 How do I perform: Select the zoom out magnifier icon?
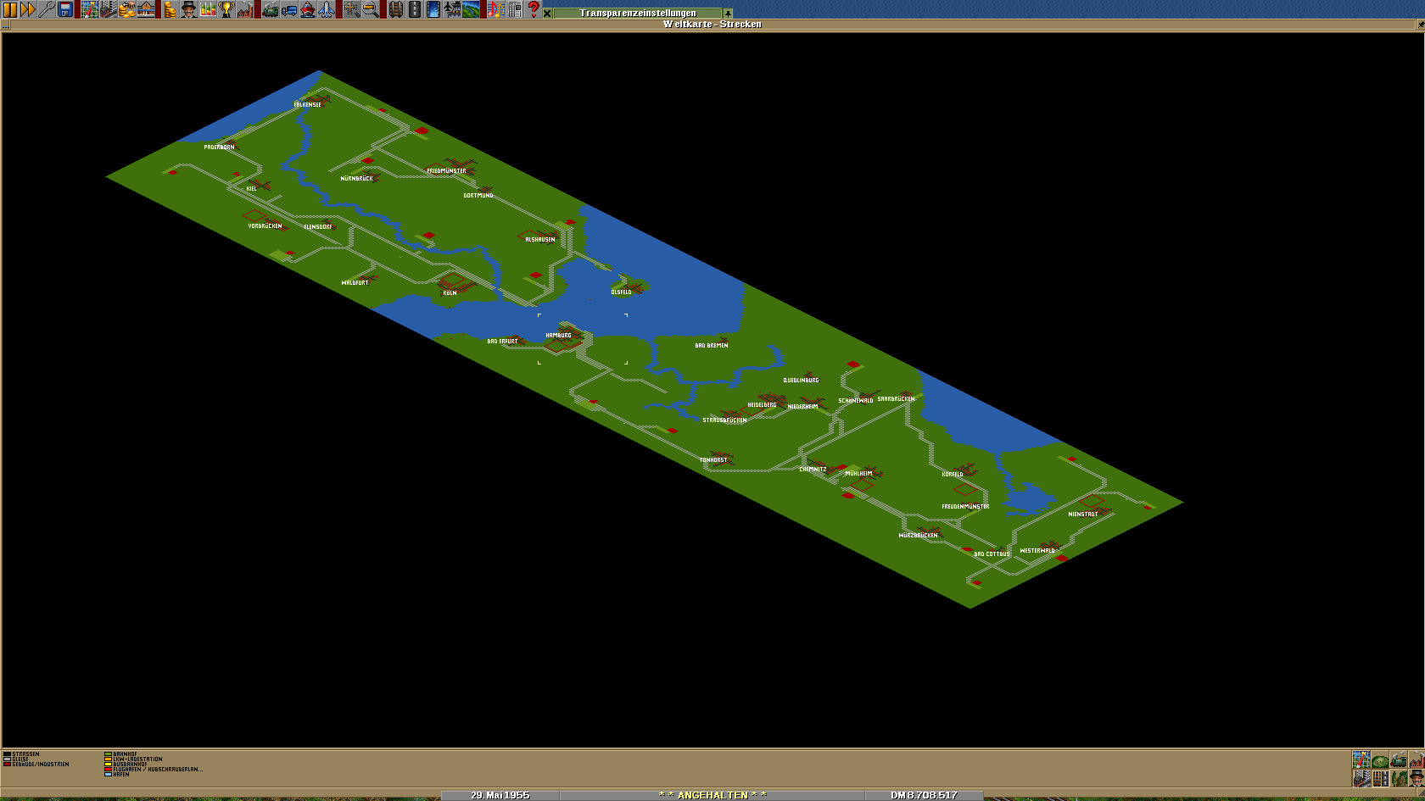pos(371,9)
